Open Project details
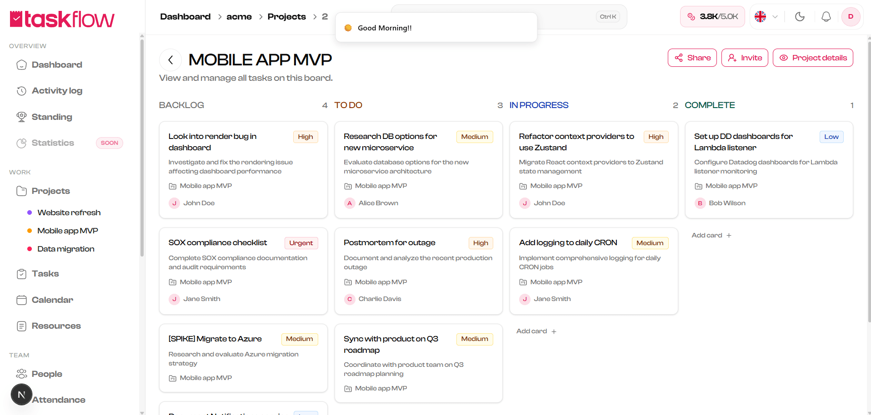The image size is (871, 415). pyautogui.click(x=813, y=58)
